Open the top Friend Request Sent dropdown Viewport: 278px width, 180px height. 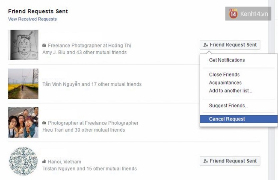[x=230, y=44]
